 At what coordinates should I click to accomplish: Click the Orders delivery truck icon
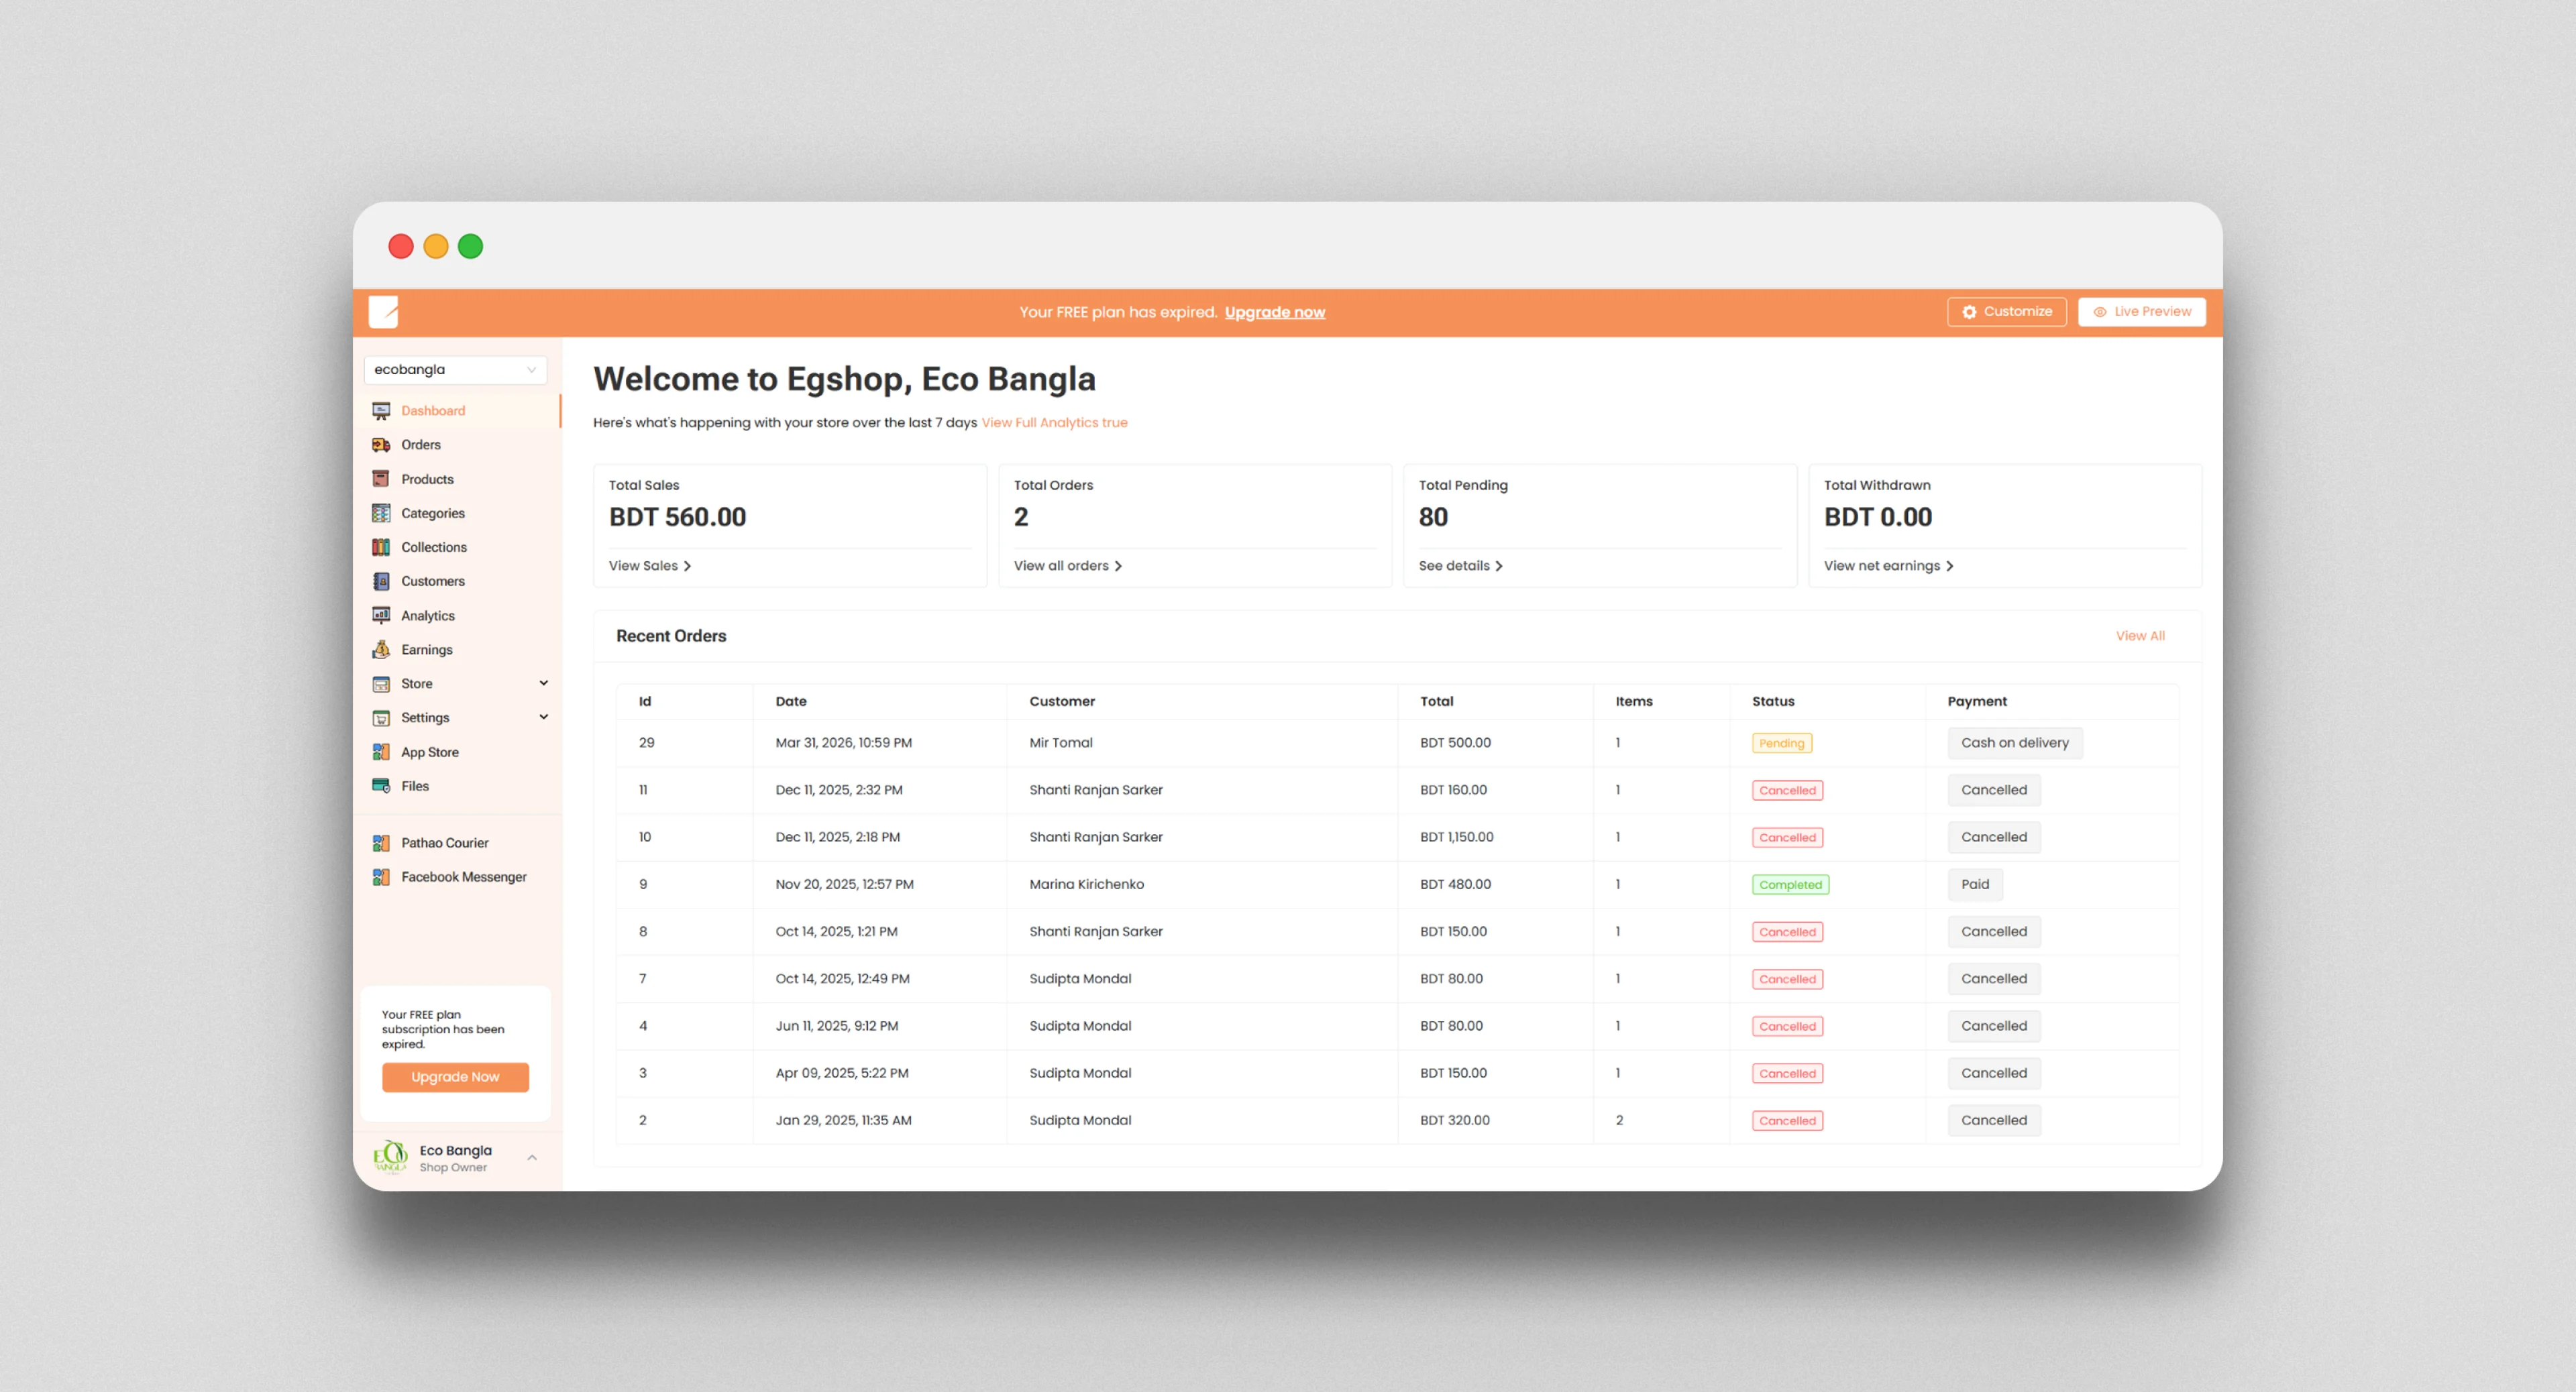[381, 445]
